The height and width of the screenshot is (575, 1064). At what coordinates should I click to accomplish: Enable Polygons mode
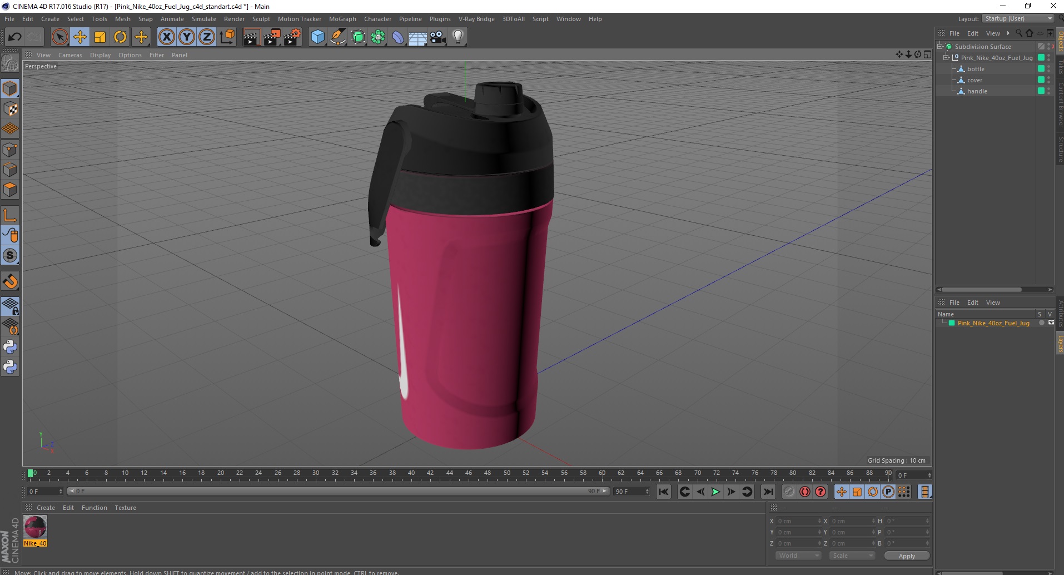[10, 190]
